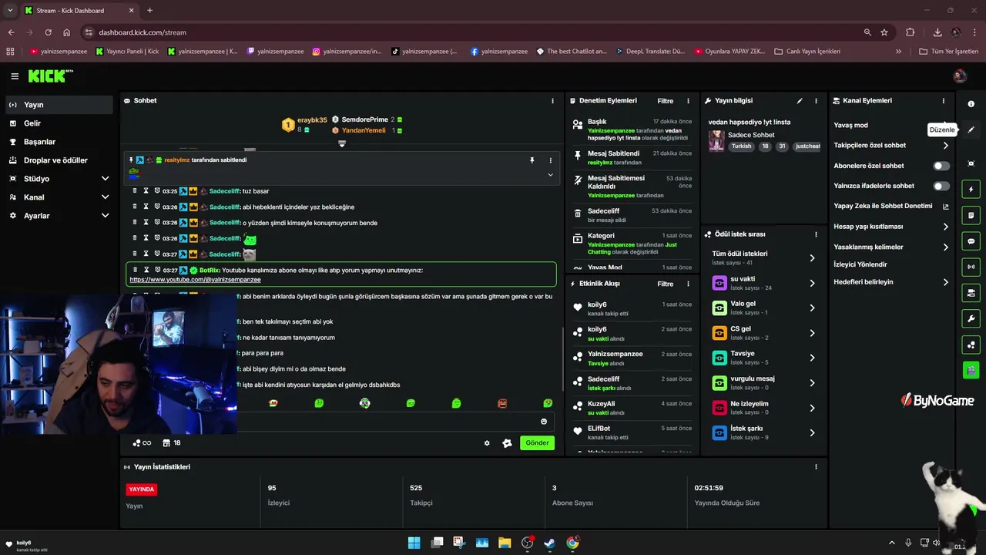986x555 pixels.
Task: Open Etkinlik Akışı Filtre button
Action: (665, 284)
